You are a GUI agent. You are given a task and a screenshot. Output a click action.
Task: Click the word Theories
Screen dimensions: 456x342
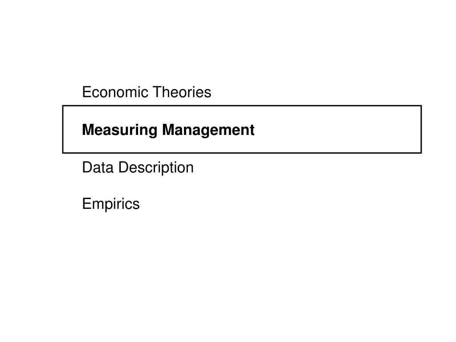tap(182, 92)
